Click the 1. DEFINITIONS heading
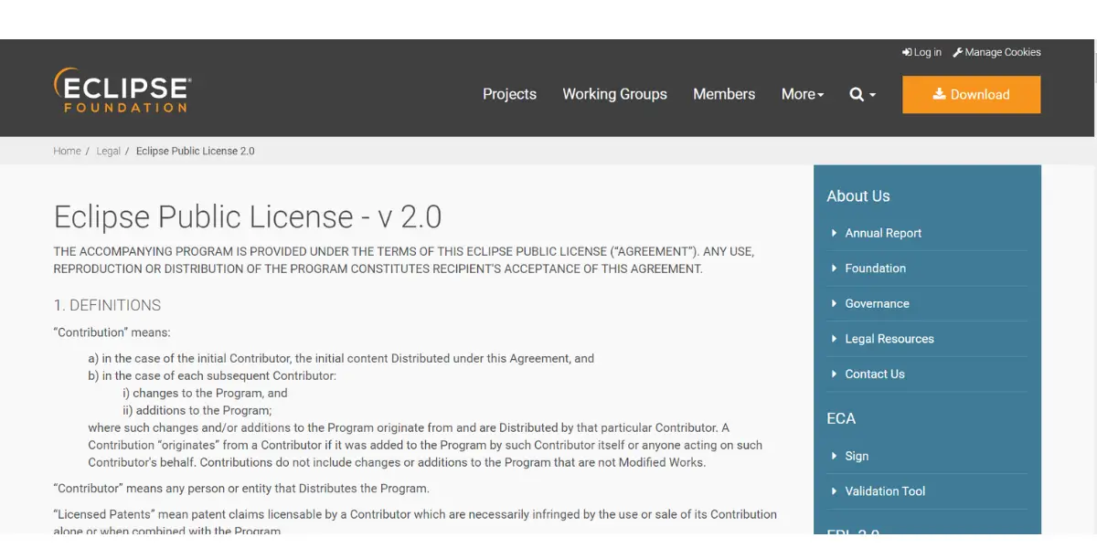 pyautogui.click(x=107, y=305)
